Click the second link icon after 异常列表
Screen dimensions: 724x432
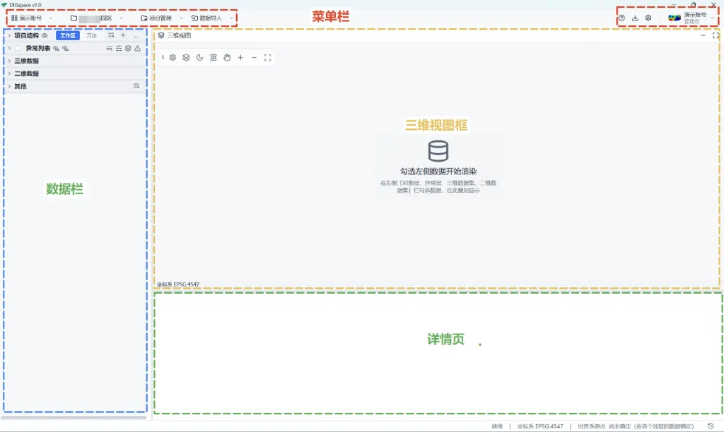[66, 49]
